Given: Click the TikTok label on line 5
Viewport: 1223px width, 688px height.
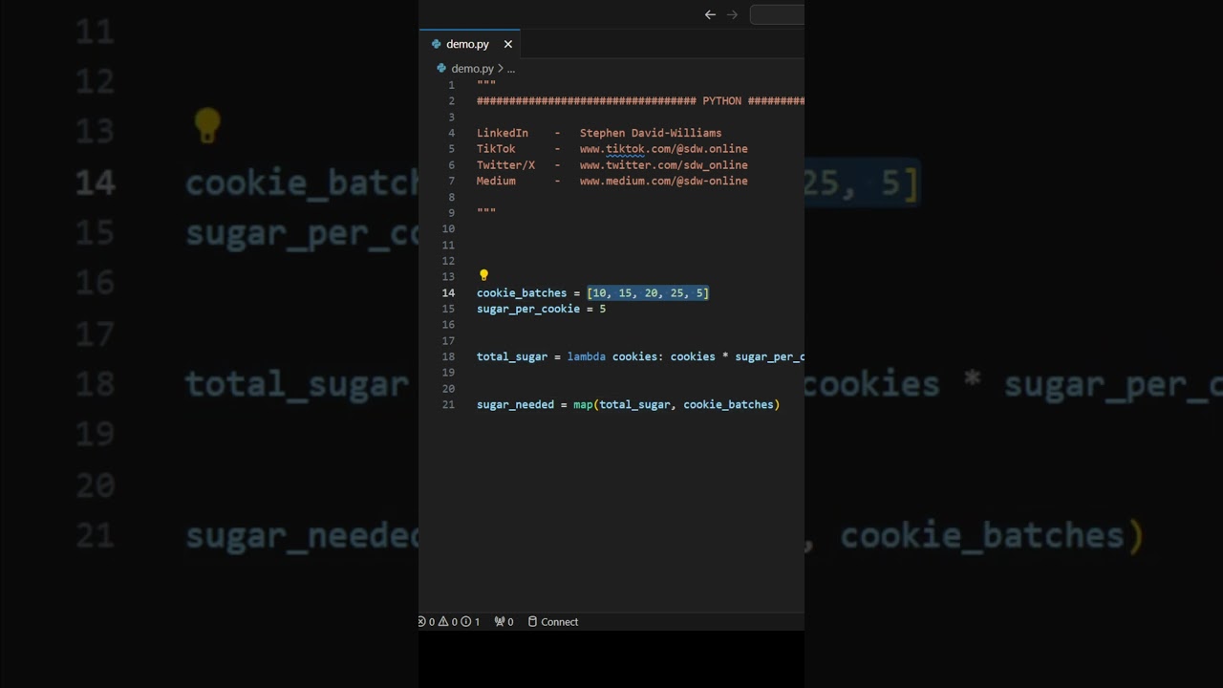Looking at the screenshot, I should (496, 149).
